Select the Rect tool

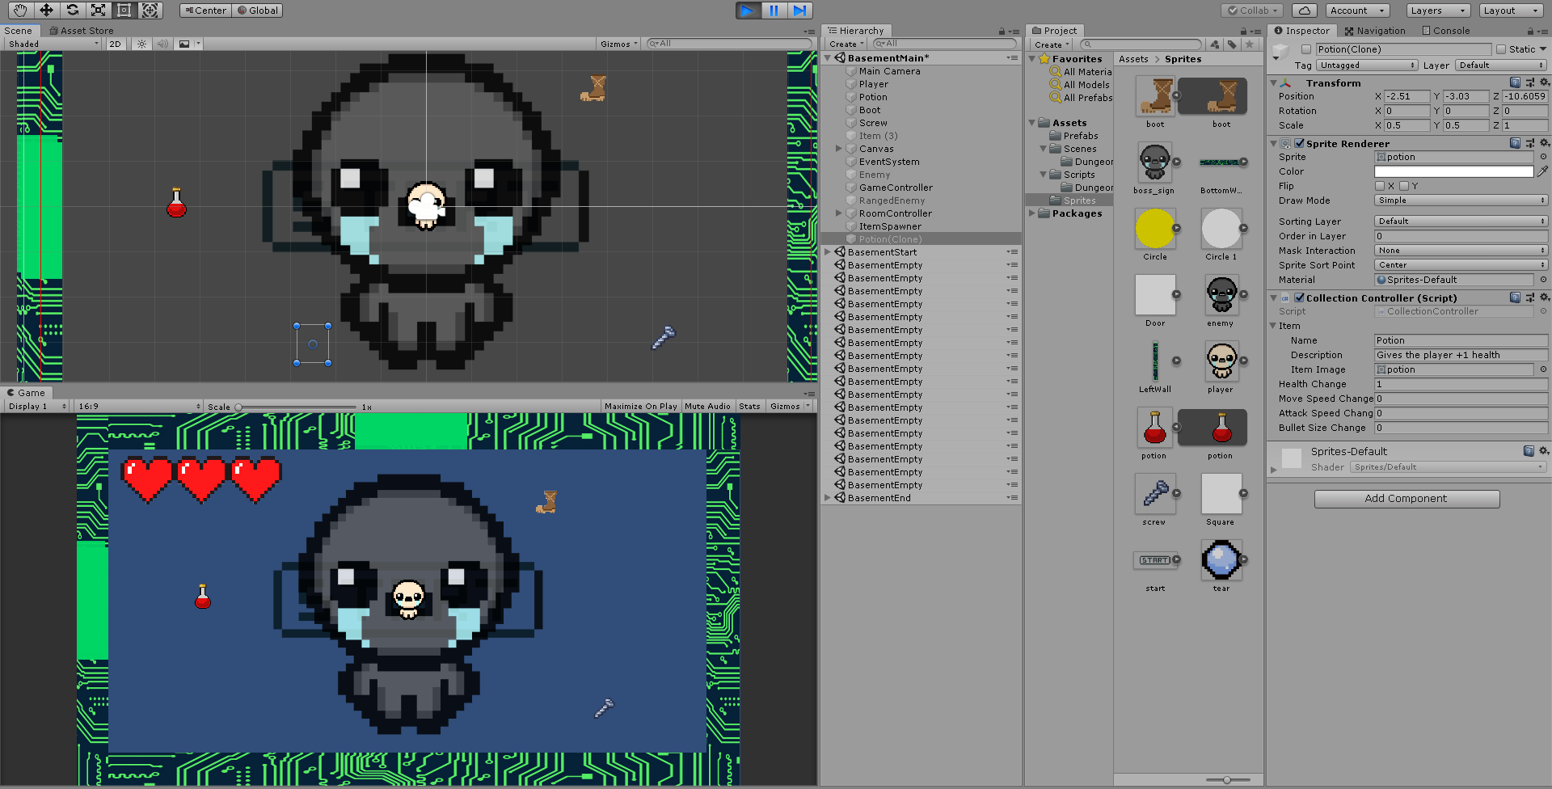pos(124,11)
